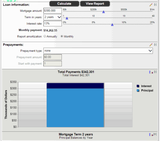Click the $1m mark on mortgage slider
Image resolution: width=160 pixels, height=141 pixels.
pyautogui.click(x=152, y=10)
